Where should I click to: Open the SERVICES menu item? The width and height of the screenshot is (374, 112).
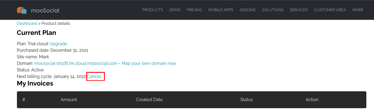tap(299, 10)
